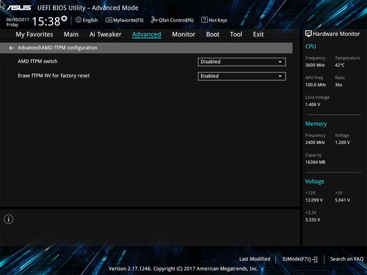
Task: Go to the Exit tab
Action: (258, 35)
